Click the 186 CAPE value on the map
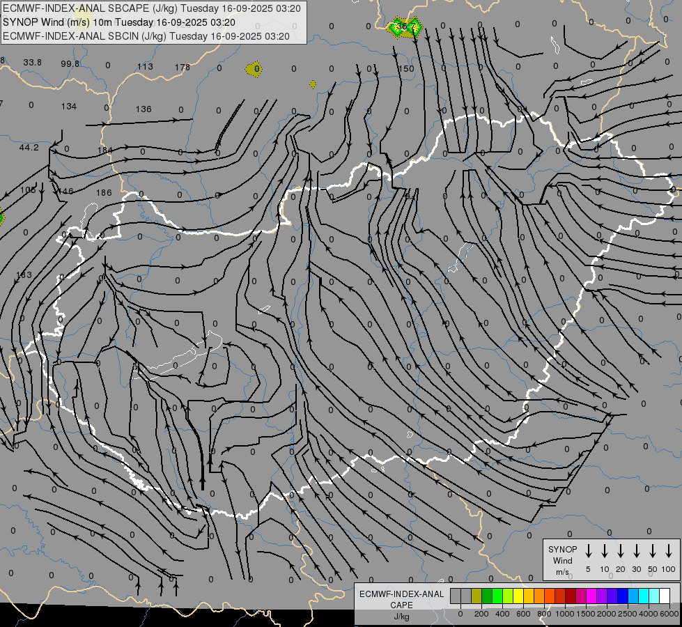 [x=104, y=192]
